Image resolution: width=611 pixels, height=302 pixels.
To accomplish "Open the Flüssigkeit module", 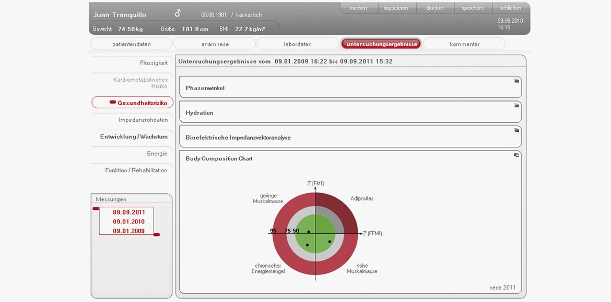I will click(154, 63).
